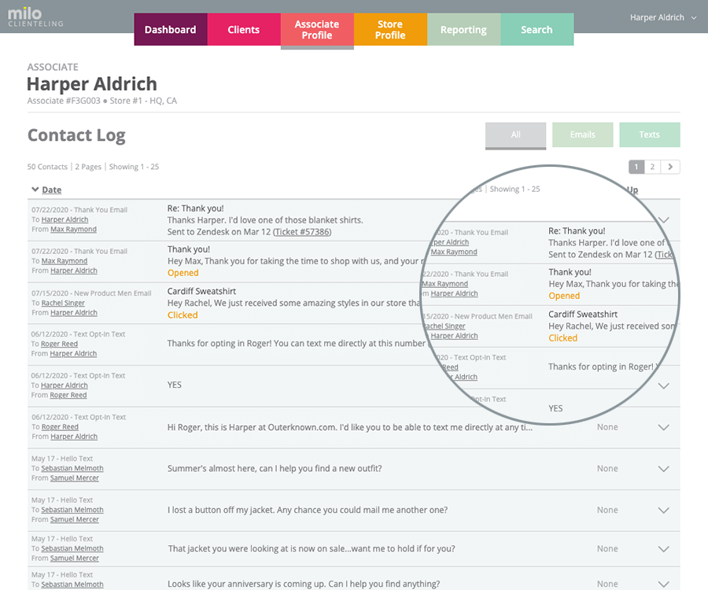Open Sebastian Melmoth in 'anniversary' row
This screenshot has height=590, width=708.
coord(72,584)
